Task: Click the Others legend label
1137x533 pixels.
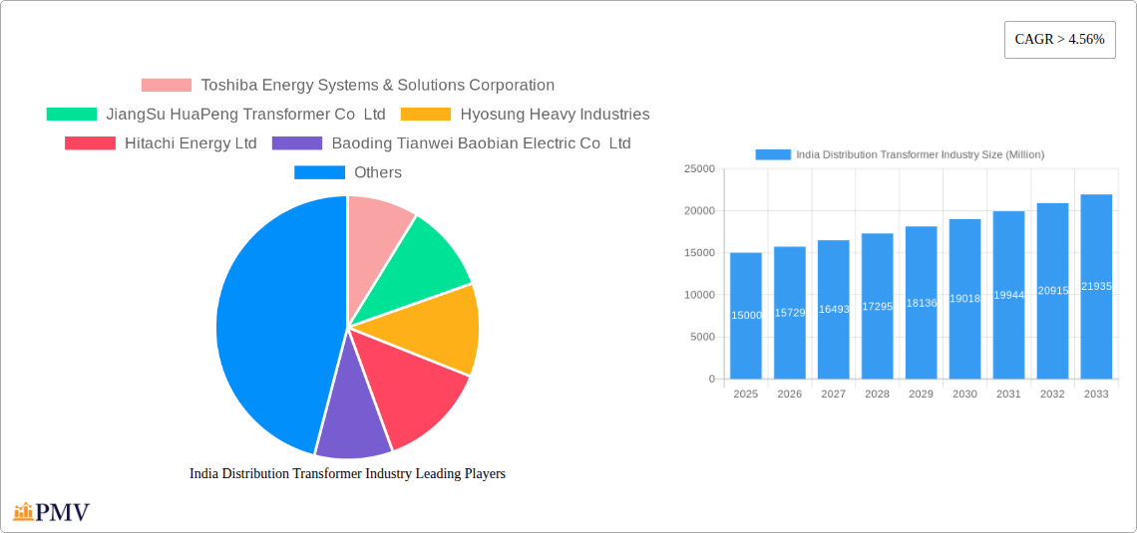Action: tap(378, 172)
